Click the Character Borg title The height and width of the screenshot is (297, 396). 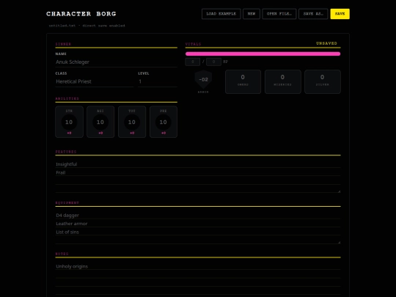point(81,14)
